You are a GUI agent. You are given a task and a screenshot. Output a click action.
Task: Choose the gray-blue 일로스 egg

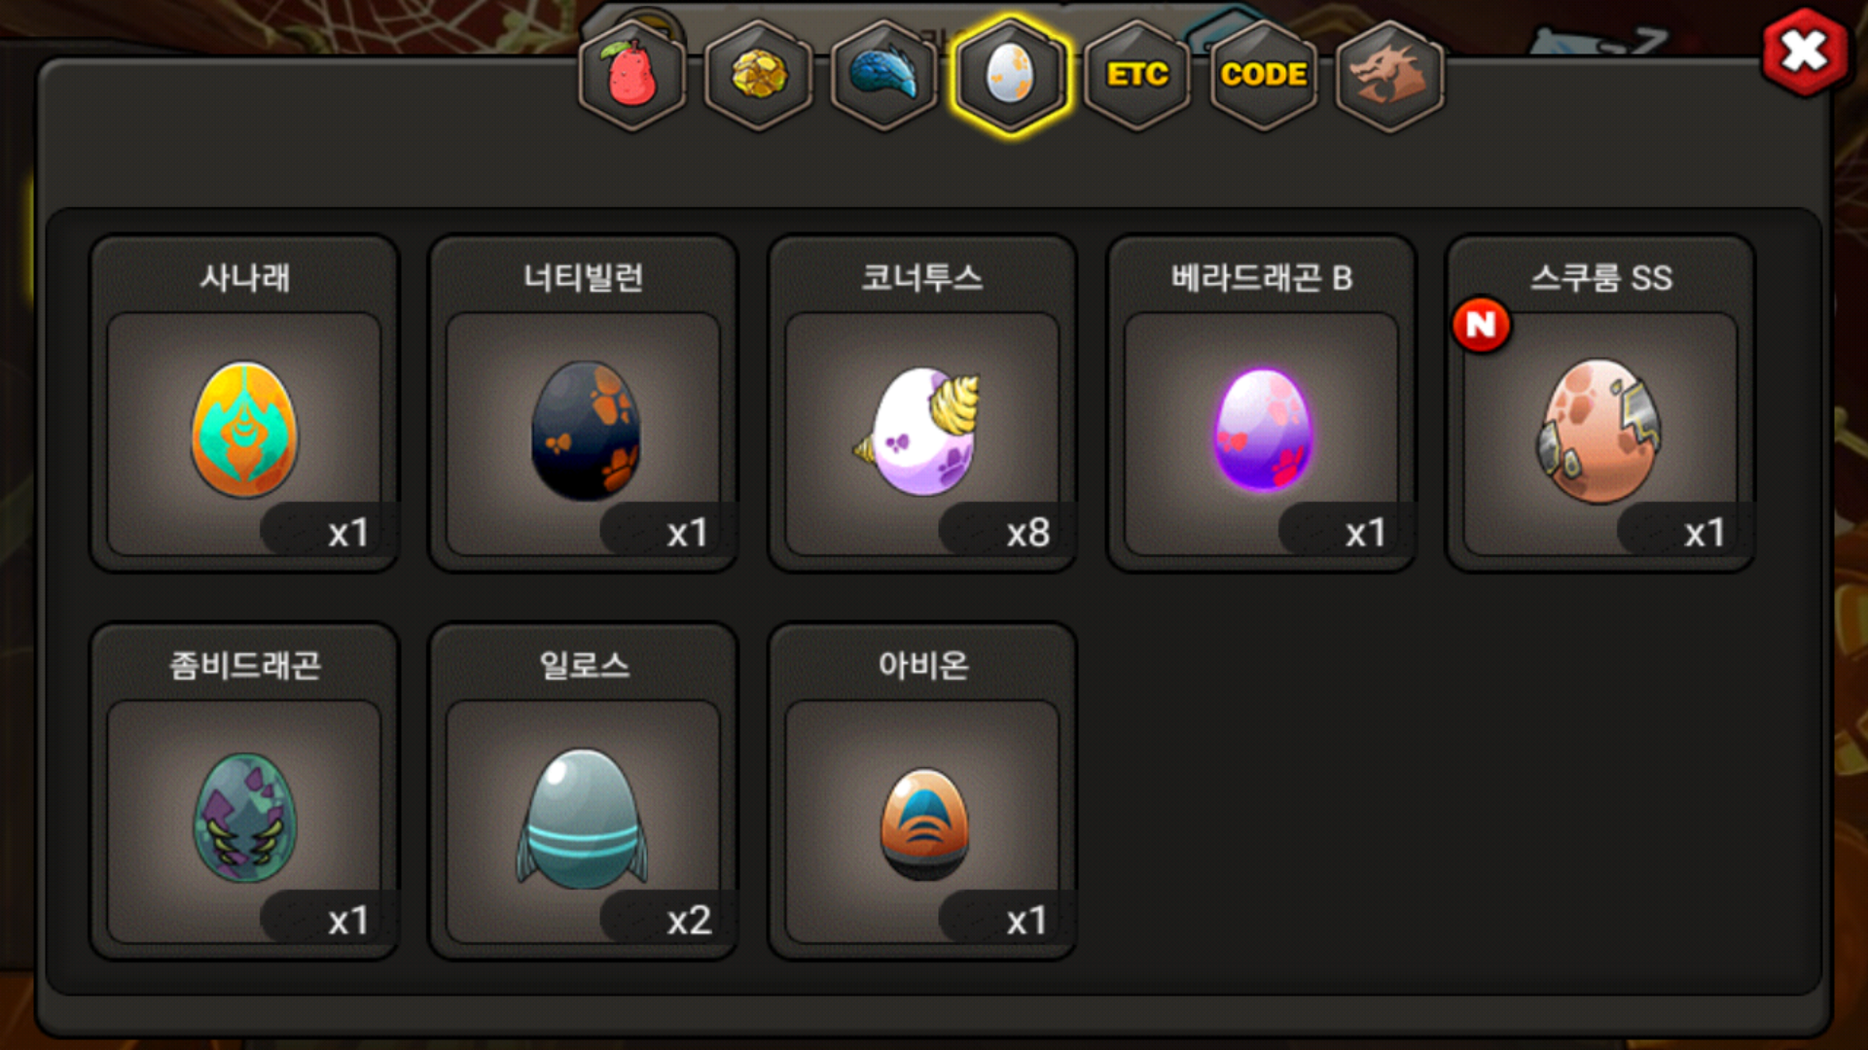tap(584, 819)
